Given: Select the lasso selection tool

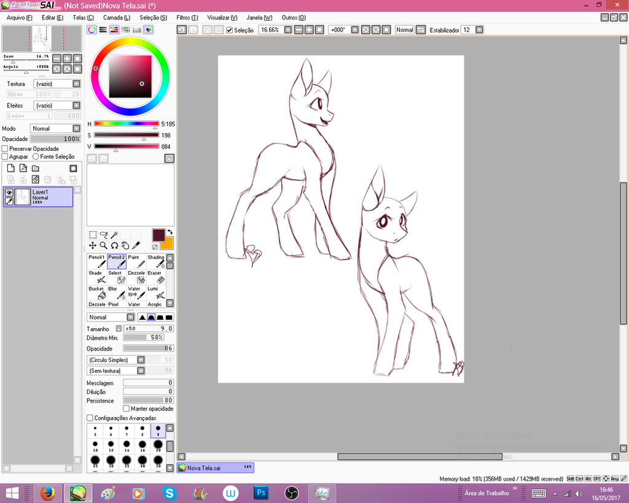Looking at the screenshot, I should [103, 235].
